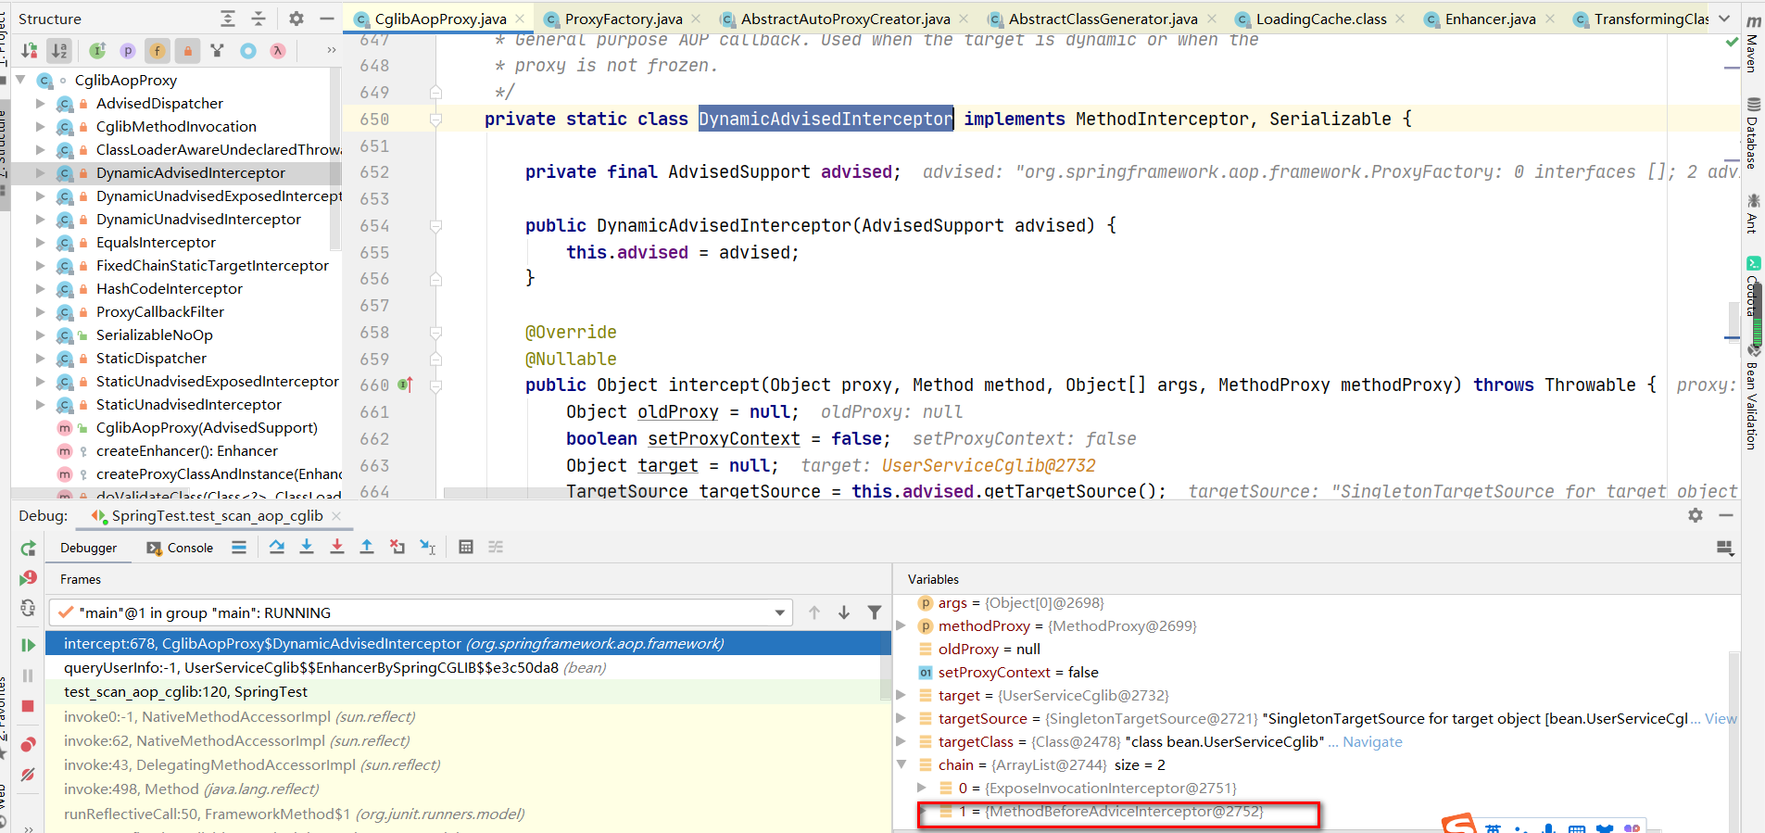Click Expand All in Structure panel header
Image resolution: width=1765 pixels, height=833 pixels.
coord(228,19)
